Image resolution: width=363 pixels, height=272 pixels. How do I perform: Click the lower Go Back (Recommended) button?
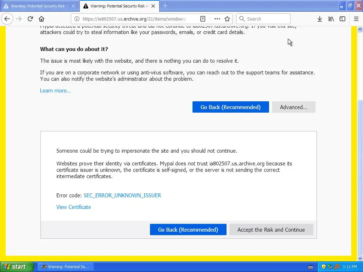[x=188, y=229]
